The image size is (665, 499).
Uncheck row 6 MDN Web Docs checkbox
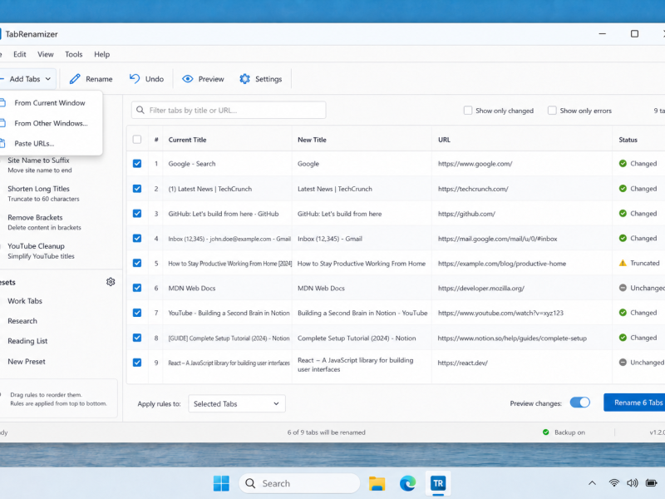coord(137,288)
